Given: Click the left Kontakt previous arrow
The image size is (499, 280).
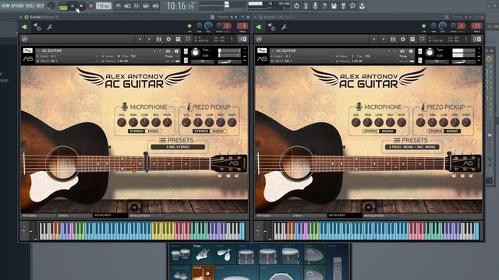Looking at the screenshot, I should point(140,39).
